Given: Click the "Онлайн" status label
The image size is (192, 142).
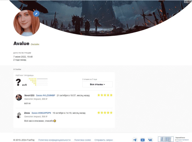Looking at the screenshot, I should coord(35,44).
